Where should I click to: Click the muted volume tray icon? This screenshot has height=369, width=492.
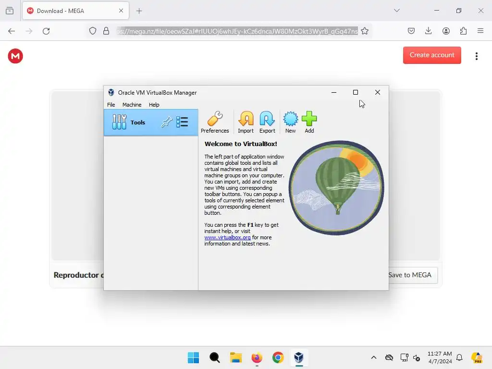point(417,357)
